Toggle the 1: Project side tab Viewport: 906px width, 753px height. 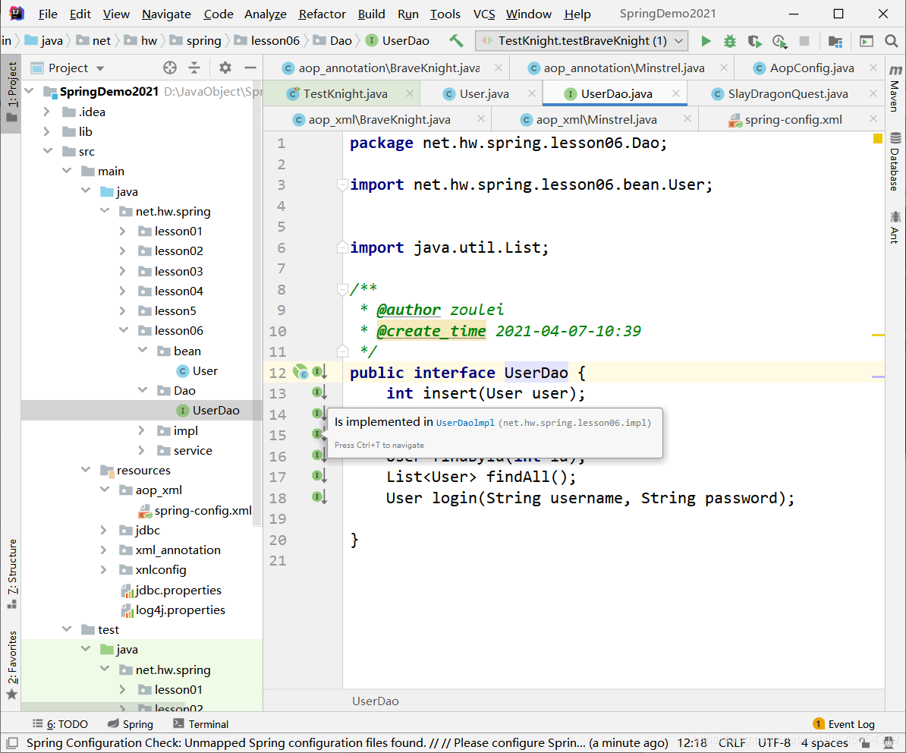pos(11,93)
